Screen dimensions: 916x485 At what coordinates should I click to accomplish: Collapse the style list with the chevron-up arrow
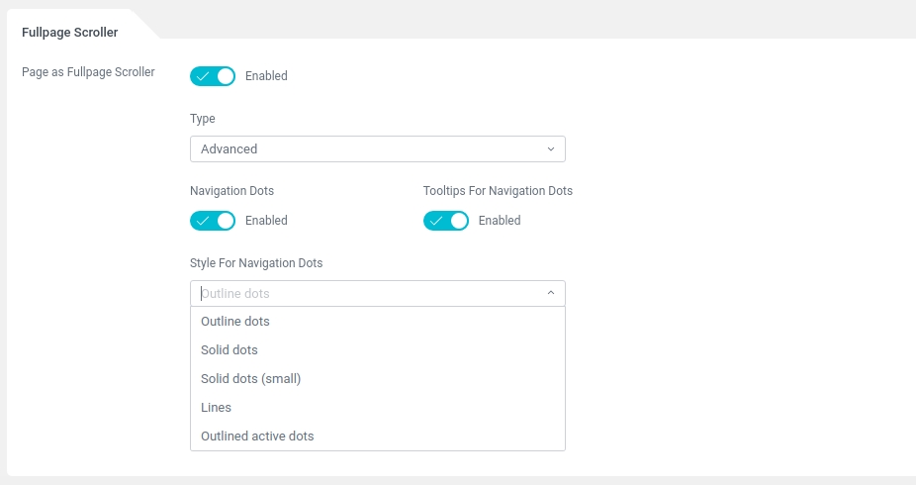click(x=551, y=293)
